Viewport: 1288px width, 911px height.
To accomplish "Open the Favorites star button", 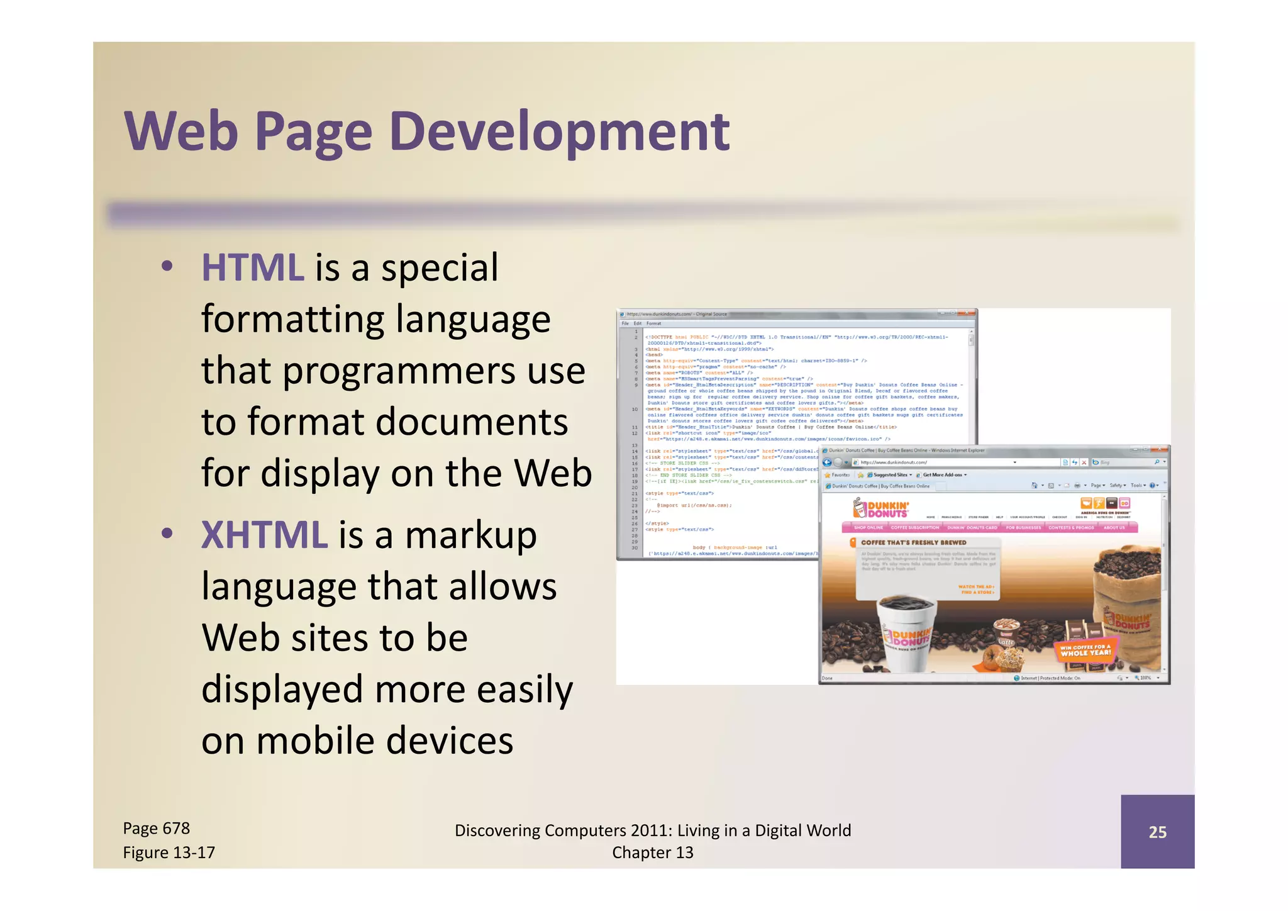I will (x=837, y=475).
